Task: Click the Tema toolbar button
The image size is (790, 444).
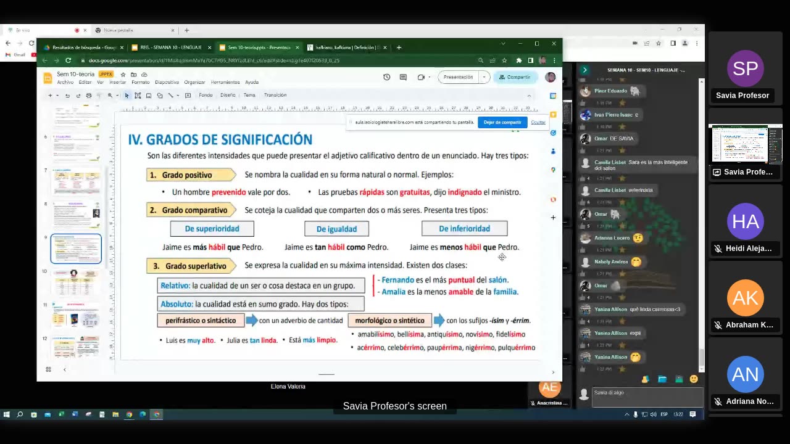Action: tap(249, 95)
